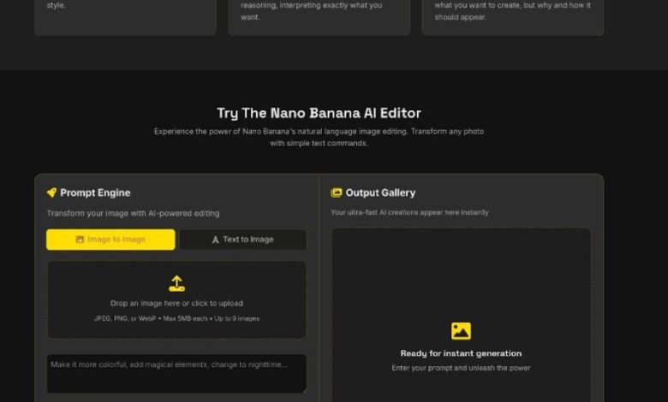The height and width of the screenshot is (402, 668).
Task: Click 'Ready for instant generation' text
Action: click(x=461, y=353)
